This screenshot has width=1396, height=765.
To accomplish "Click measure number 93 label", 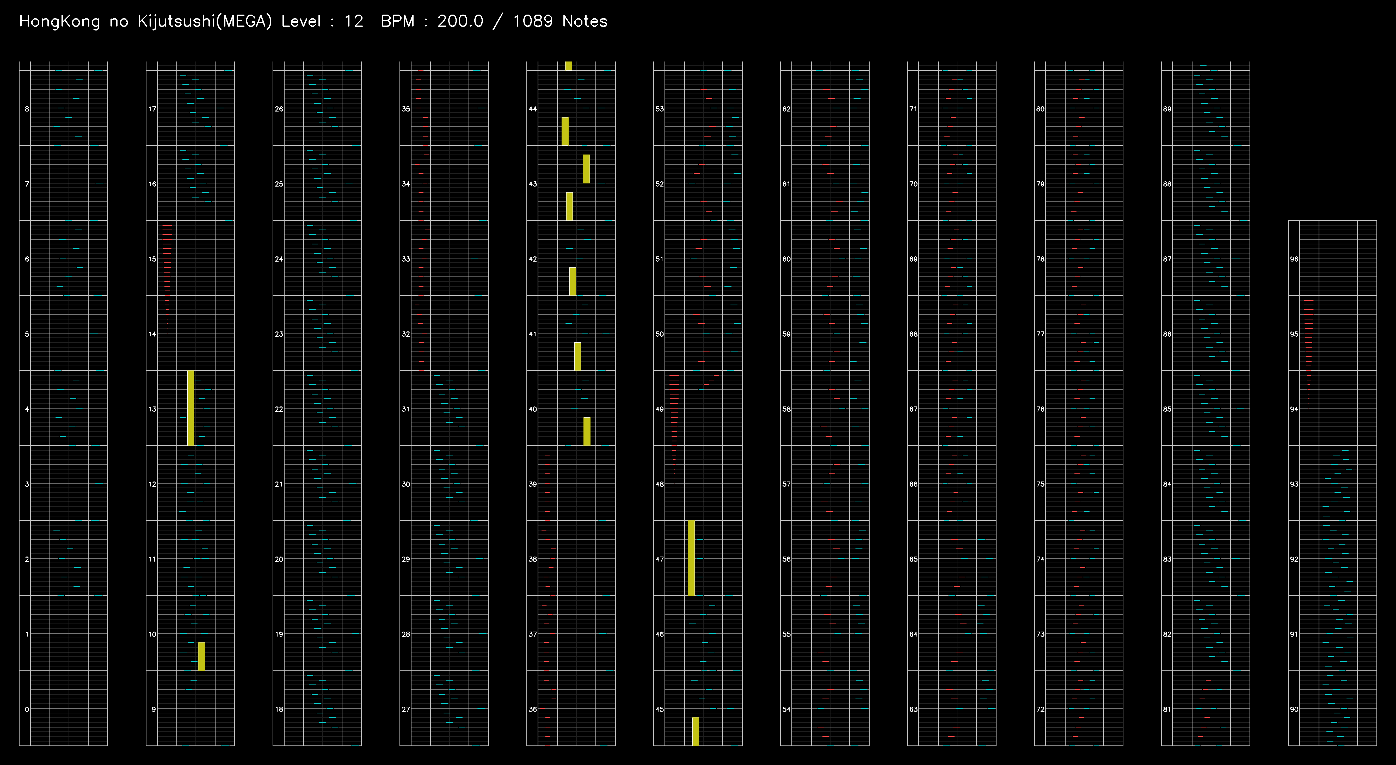I will [1294, 484].
